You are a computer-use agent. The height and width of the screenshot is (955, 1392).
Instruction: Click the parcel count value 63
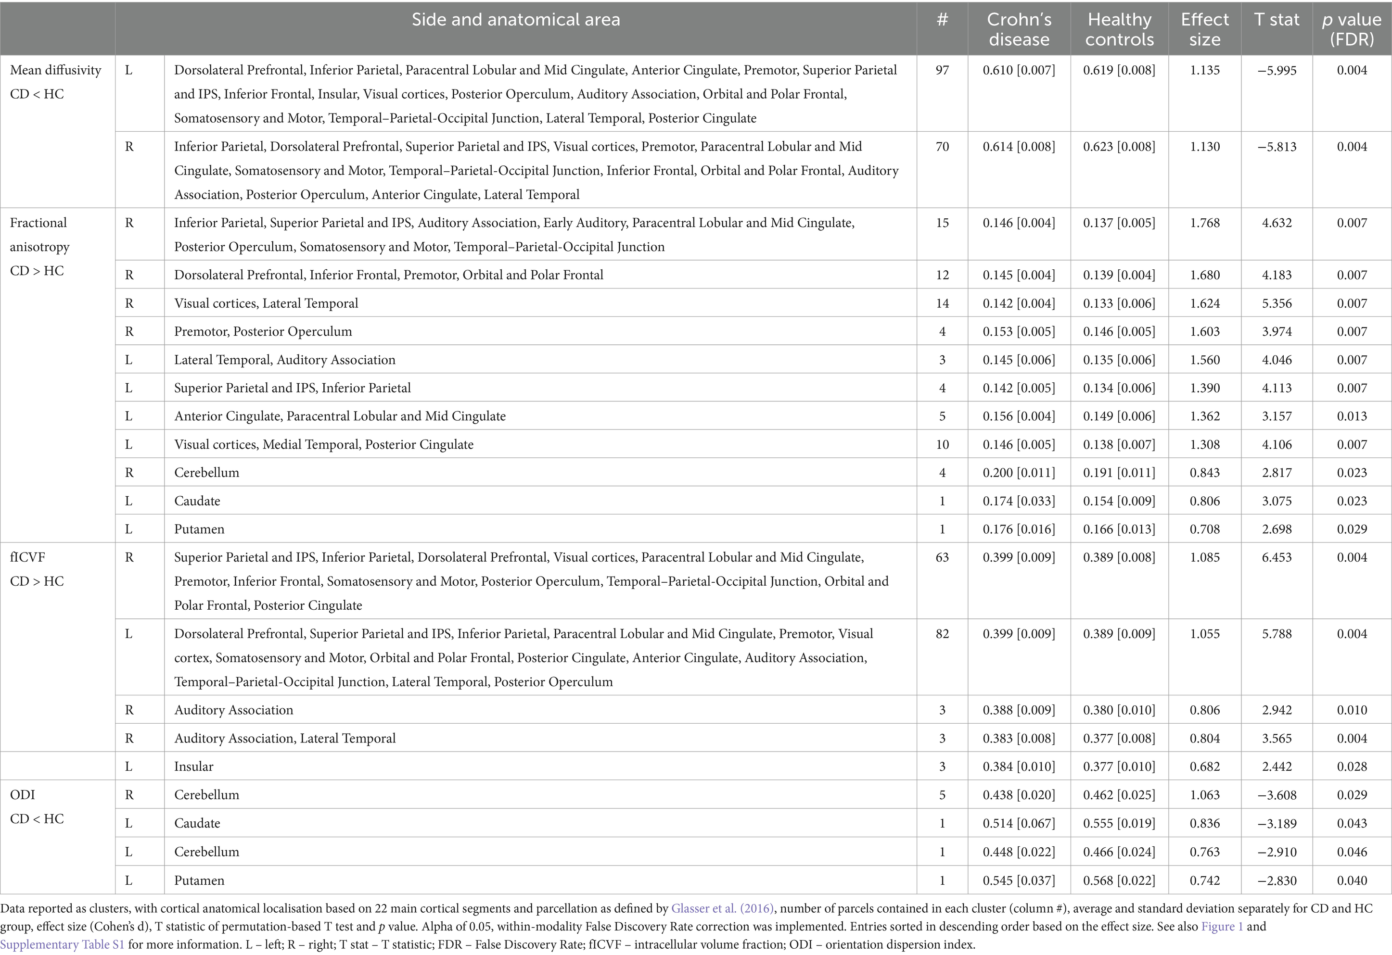942,557
